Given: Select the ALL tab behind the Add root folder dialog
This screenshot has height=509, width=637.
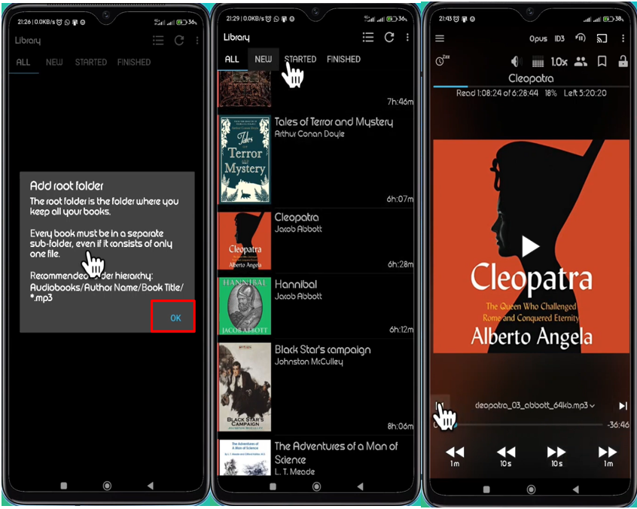Looking at the screenshot, I should tap(23, 62).
